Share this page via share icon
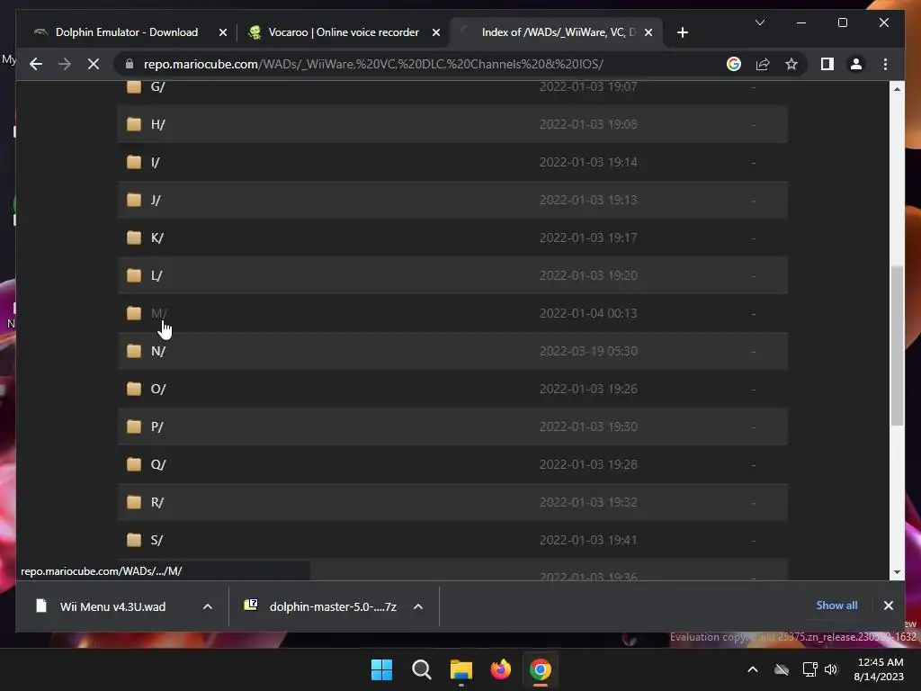921x691 pixels. coord(763,64)
